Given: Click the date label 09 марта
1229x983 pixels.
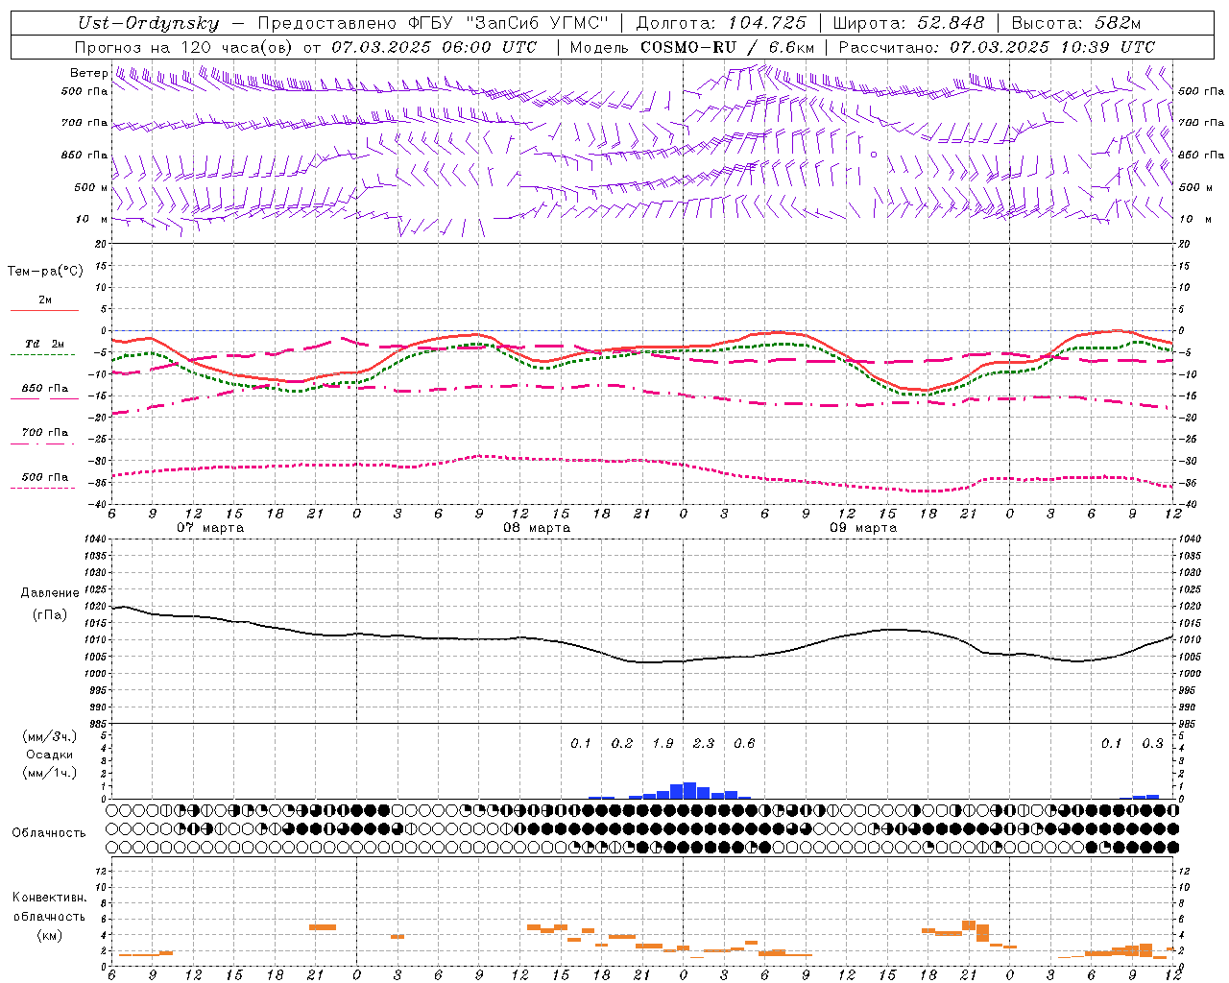Looking at the screenshot, I should click(863, 528).
